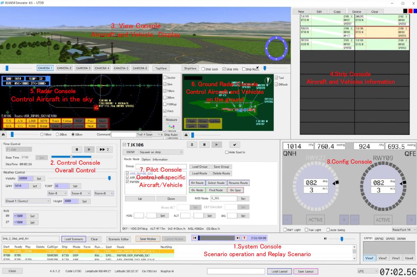Click the Save Layout button
The height and width of the screenshot is (277, 417).
click(306, 271)
